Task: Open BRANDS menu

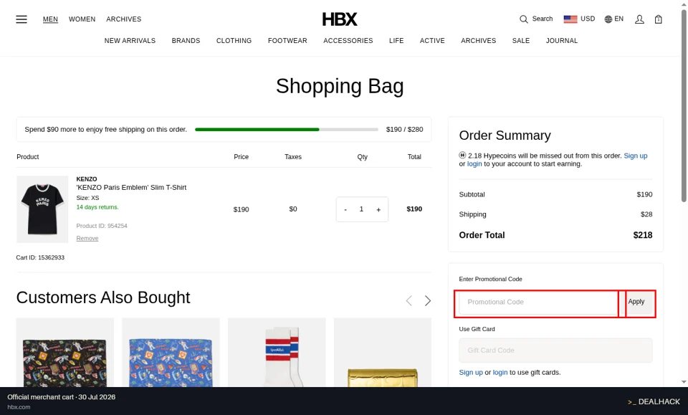Action: [186, 41]
